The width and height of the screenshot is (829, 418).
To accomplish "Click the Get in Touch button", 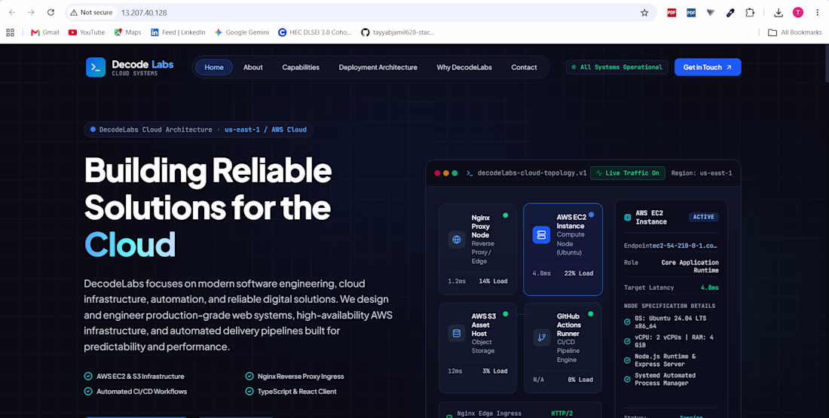I will [708, 67].
